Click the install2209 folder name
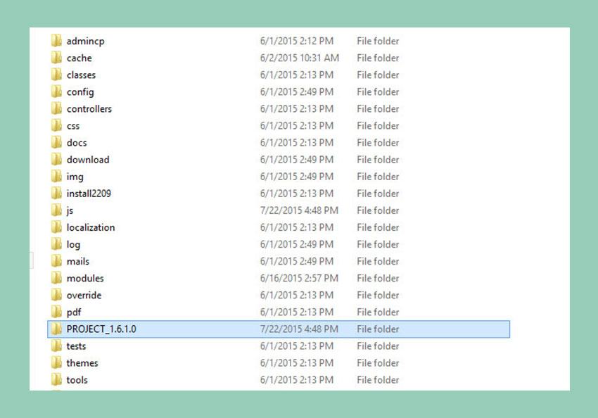Viewport: 598px width, 418px height. coord(89,194)
